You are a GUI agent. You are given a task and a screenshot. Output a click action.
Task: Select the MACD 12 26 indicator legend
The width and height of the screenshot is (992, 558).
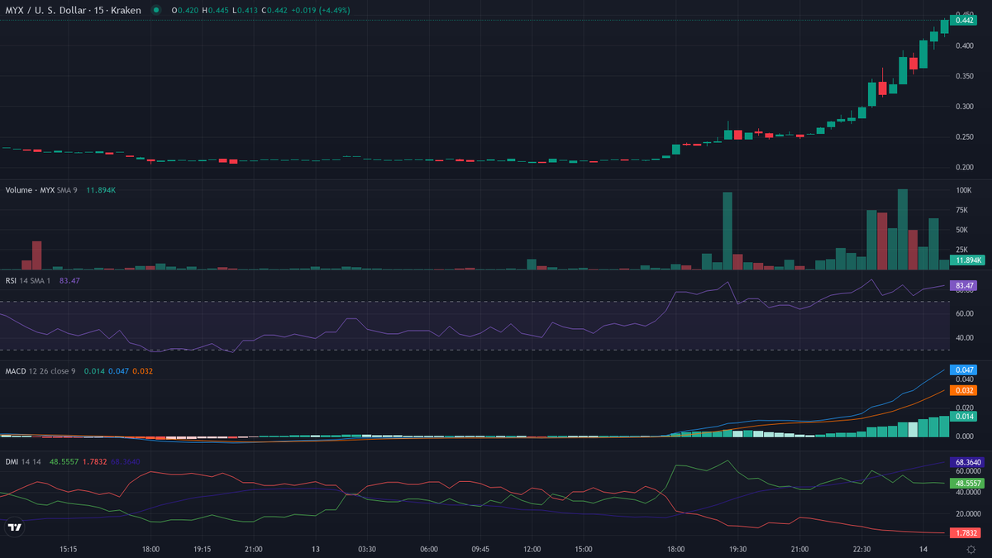click(40, 371)
